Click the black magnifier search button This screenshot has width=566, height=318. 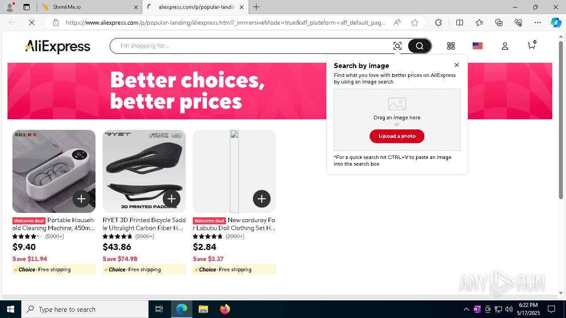(419, 46)
